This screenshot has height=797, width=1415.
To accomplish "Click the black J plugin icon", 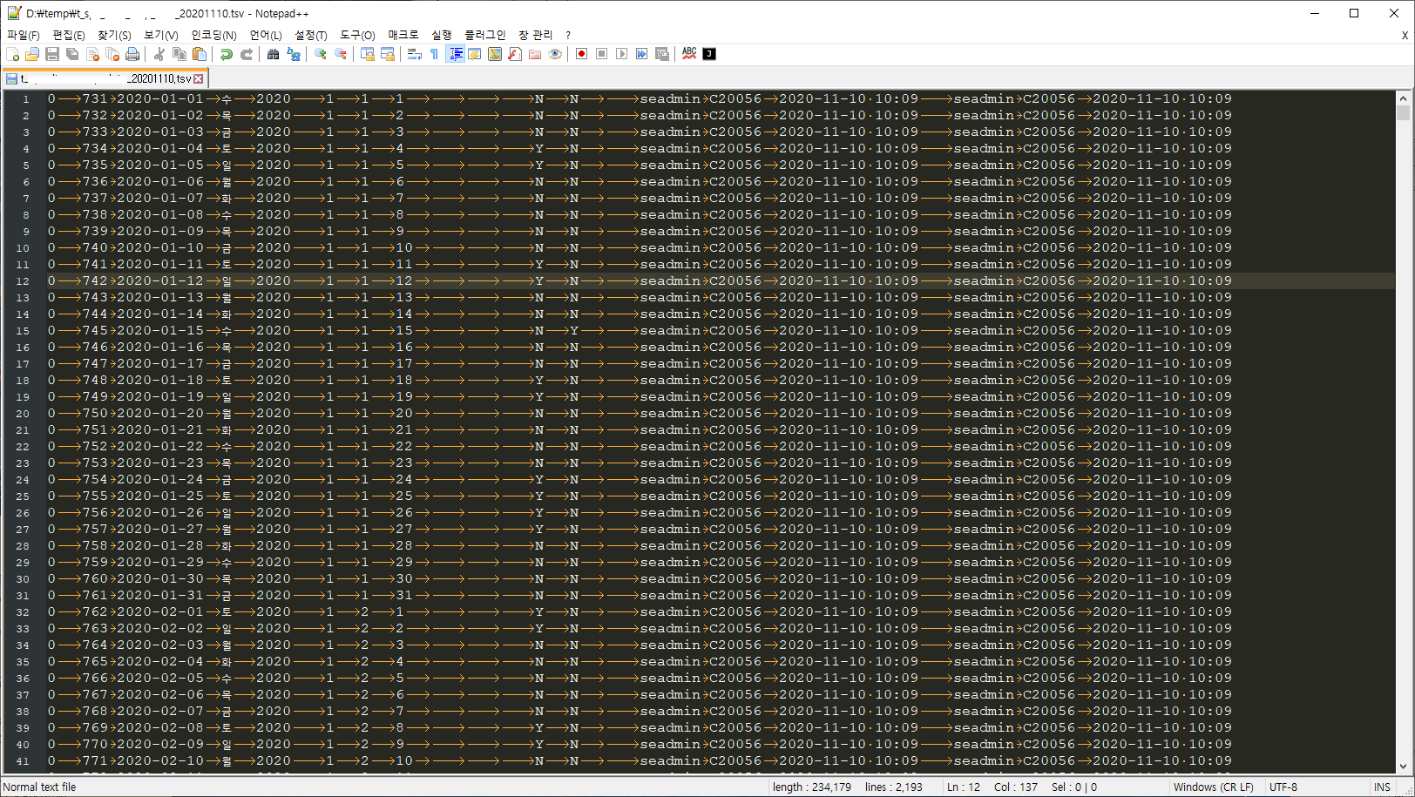I will pyautogui.click(x=709, y=54).
